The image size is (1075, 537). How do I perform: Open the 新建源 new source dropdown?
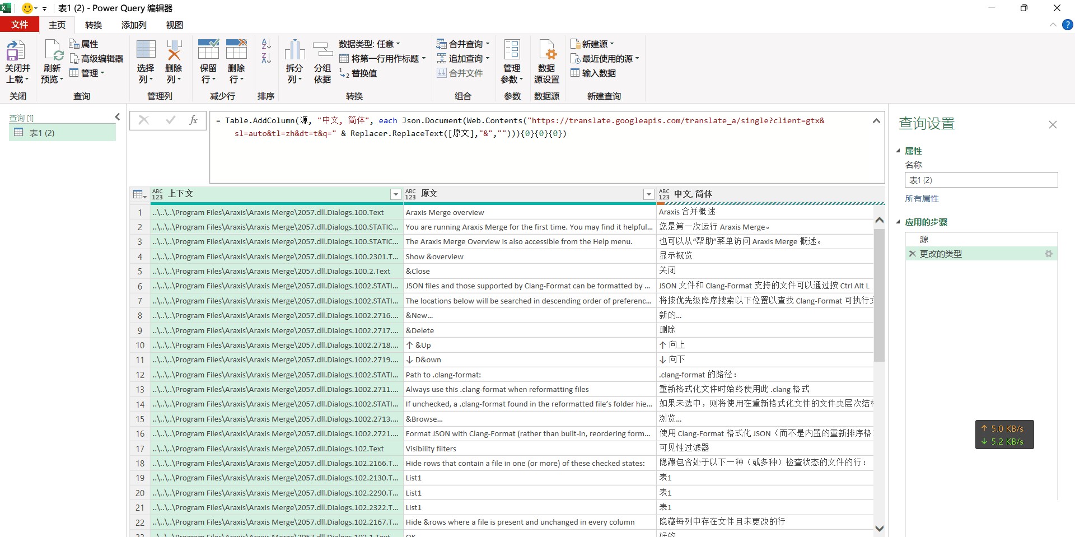click(x=592, y=44)
